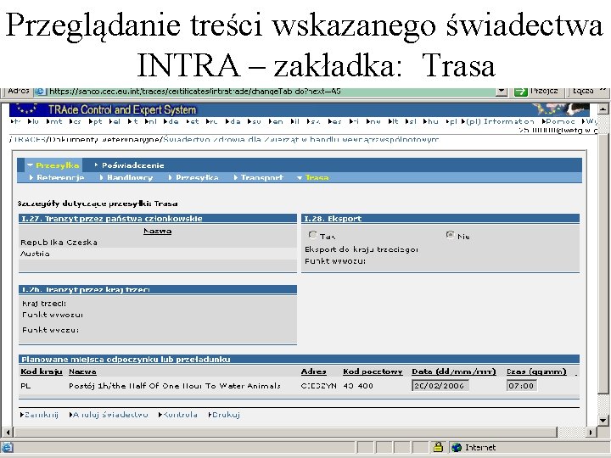This screenshot has width=611, height=458.
Task: Click the Czas field showing 07:00
Action: [522, 386]
